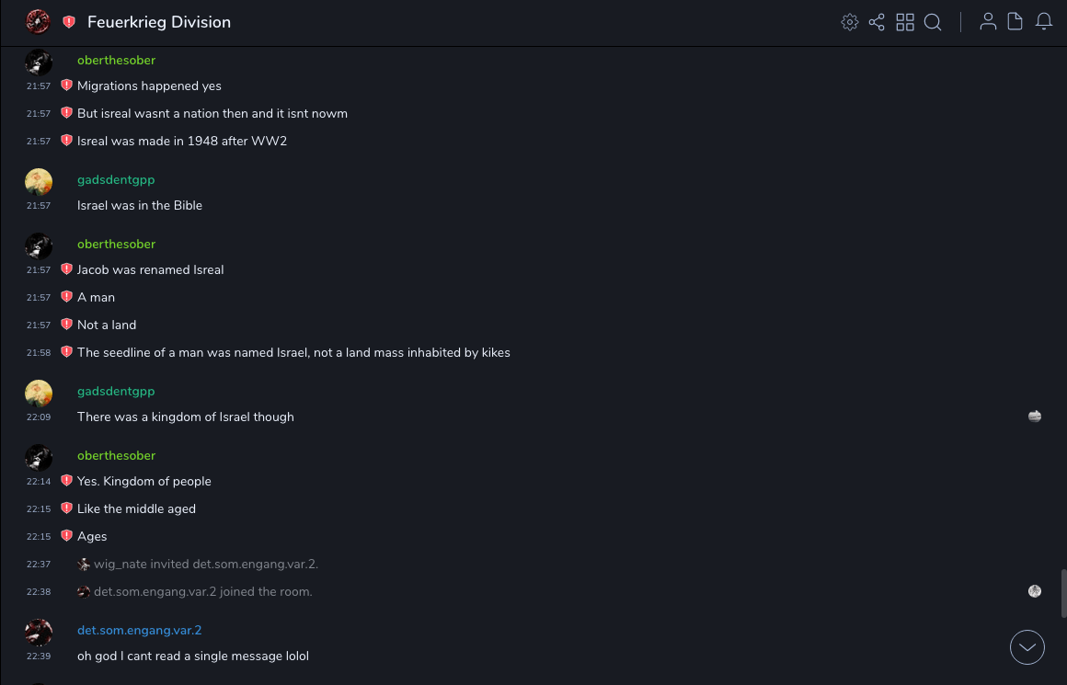
Task: Click the shield icon beside 'Not a land'
Action: tap(66, 325)
